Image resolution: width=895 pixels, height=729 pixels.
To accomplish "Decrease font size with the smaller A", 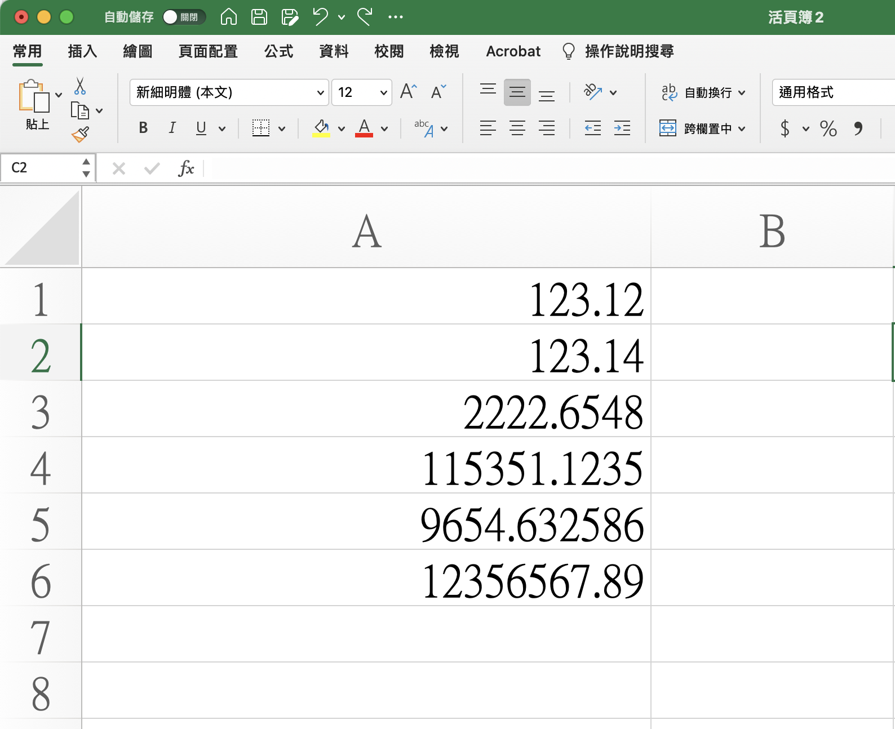I will (x=438, y=91).
